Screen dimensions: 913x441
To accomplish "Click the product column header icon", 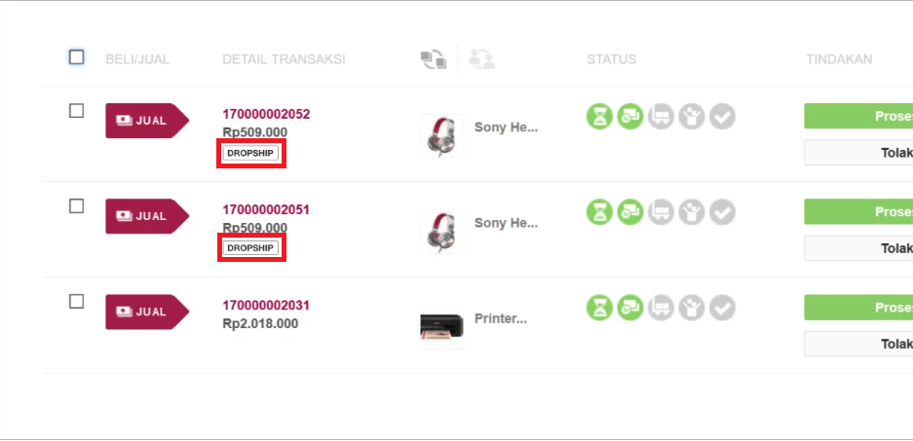I will point(434,59).
